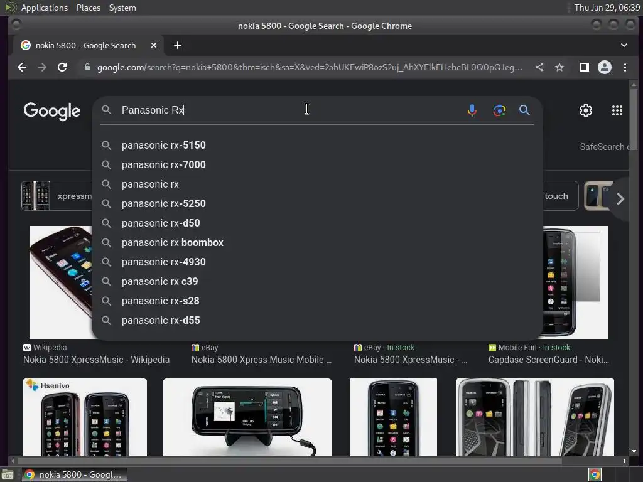Open Nokia 5800 Xpress Music Mobile eBay link
The image size is (643, 482).
262,360
